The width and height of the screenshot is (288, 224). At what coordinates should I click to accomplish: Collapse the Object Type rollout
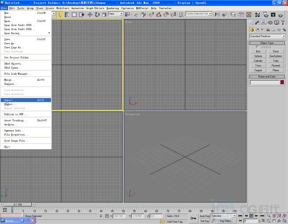pyautogui.click(x=267, y=43)
